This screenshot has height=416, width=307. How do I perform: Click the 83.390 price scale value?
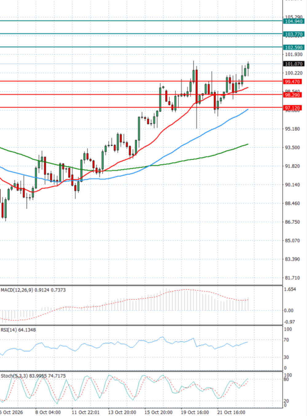293,259
